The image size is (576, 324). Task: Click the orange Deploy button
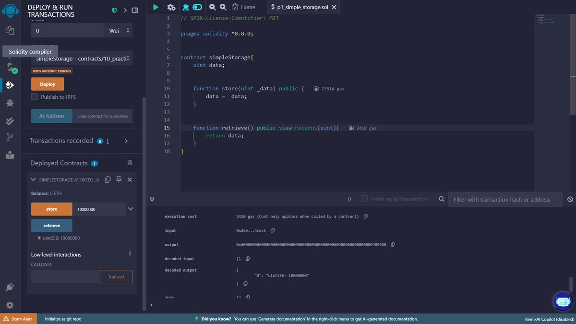tap(48, 84)
